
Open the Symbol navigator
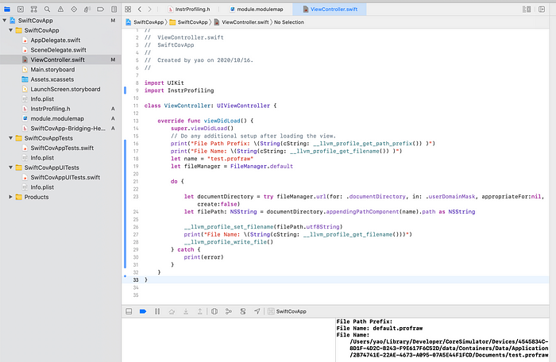(x=33, y=10)
